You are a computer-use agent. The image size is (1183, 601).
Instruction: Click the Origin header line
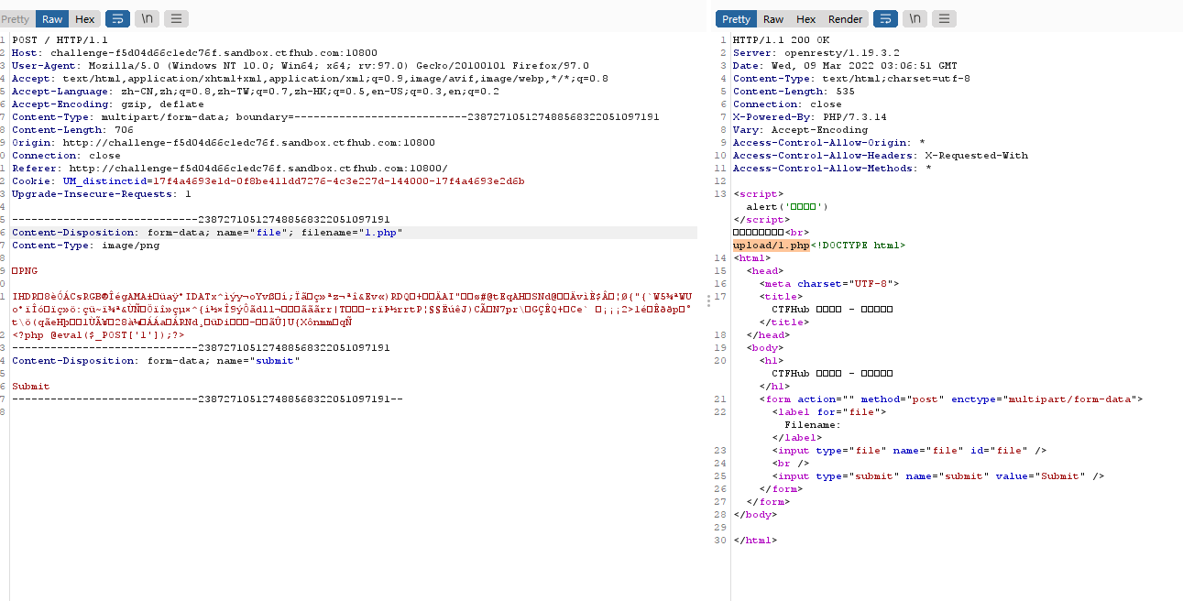pos(224,143)
